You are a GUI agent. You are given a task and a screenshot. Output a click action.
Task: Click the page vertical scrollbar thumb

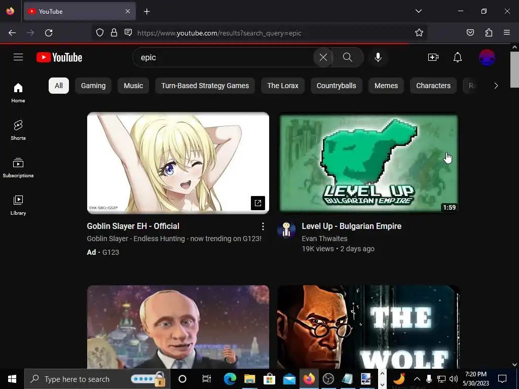click(514, 69)
